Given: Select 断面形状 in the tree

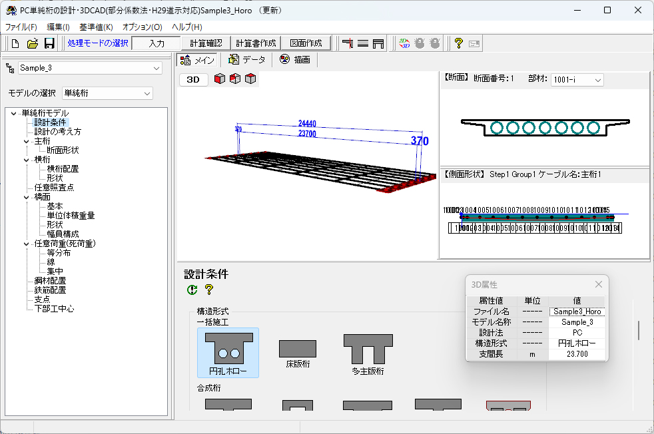Looking at the screenshot, I should (63, 150).
